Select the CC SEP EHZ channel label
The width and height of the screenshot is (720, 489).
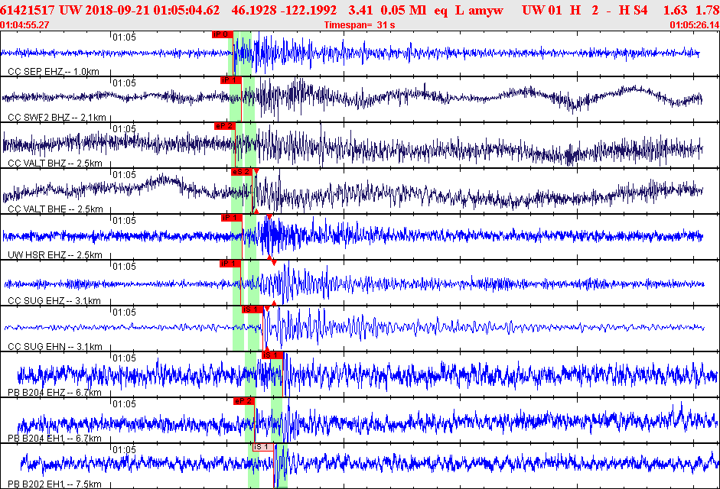pos(54,72)
